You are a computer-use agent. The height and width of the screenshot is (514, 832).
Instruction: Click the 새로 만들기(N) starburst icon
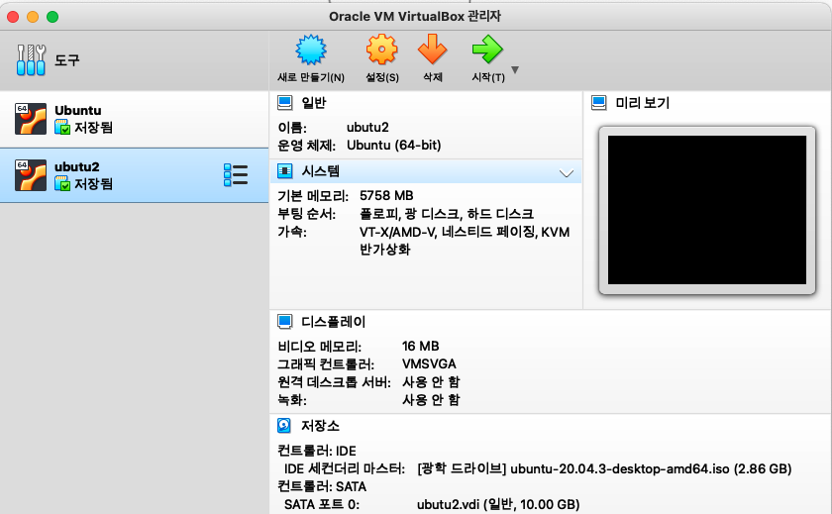pos(311,50)
